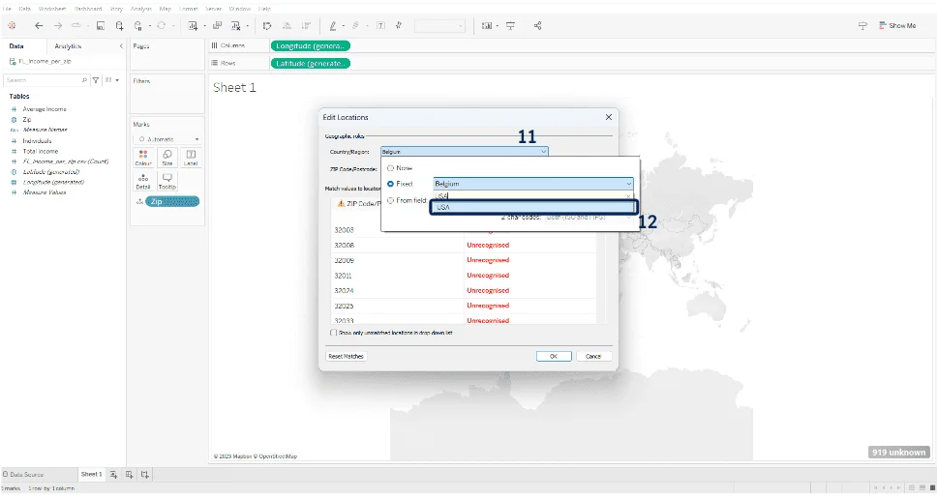Select the Fixed radio option

click(390, 183)
